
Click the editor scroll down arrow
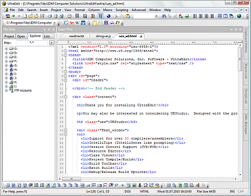(x=240, y=175)
